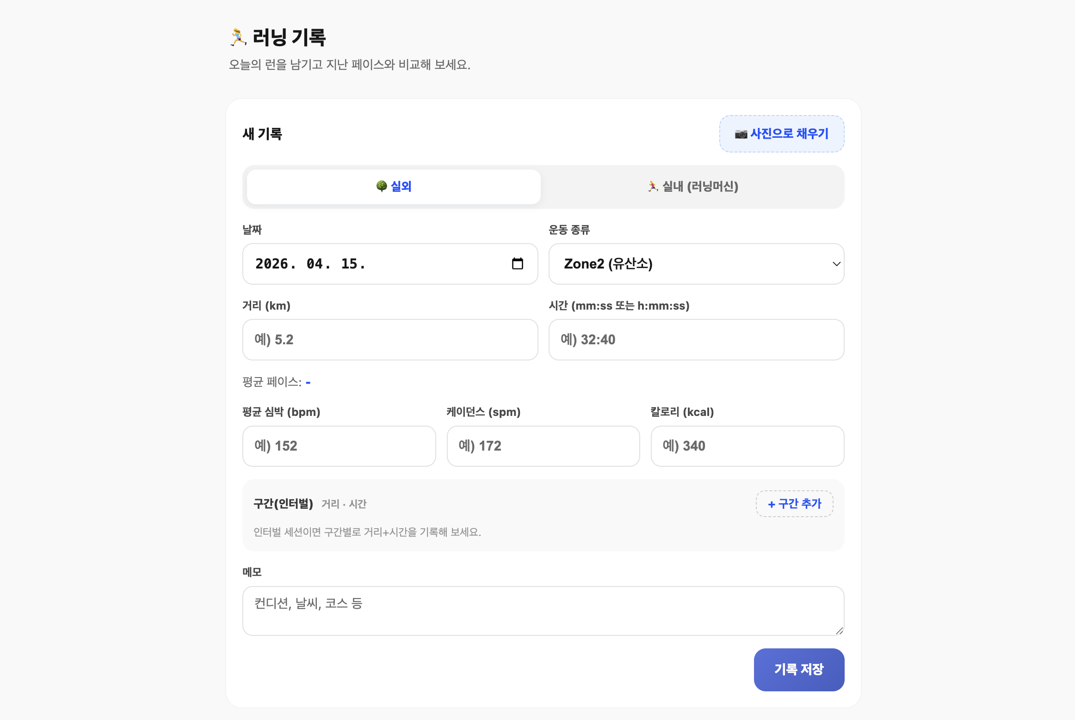
Task: Open the date picker calendar icon
Action: [517, 264]
